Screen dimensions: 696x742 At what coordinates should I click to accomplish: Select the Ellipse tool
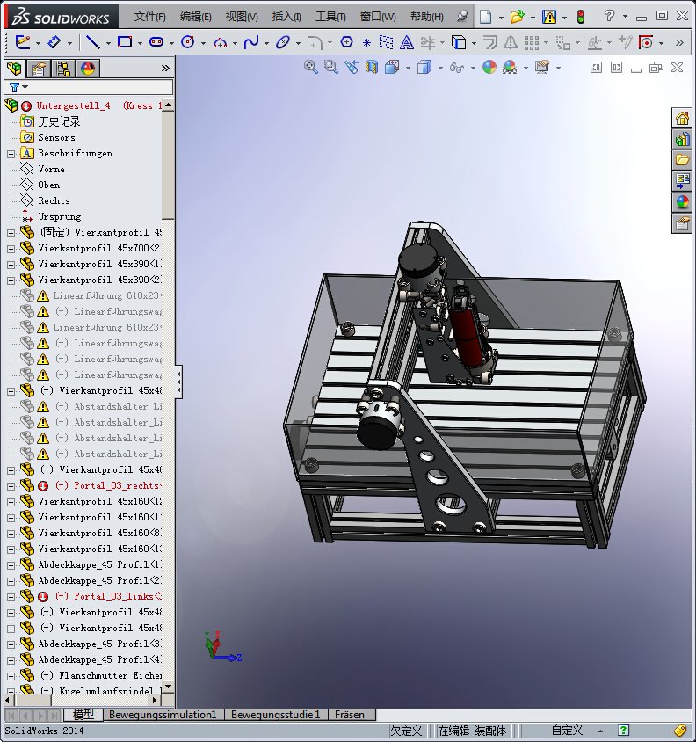(x=283, y=42)
